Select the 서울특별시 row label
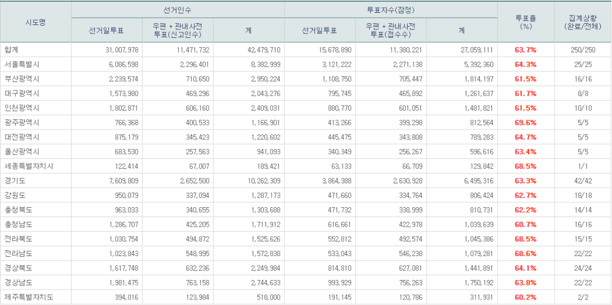612x305 pixels. point(21,64)
